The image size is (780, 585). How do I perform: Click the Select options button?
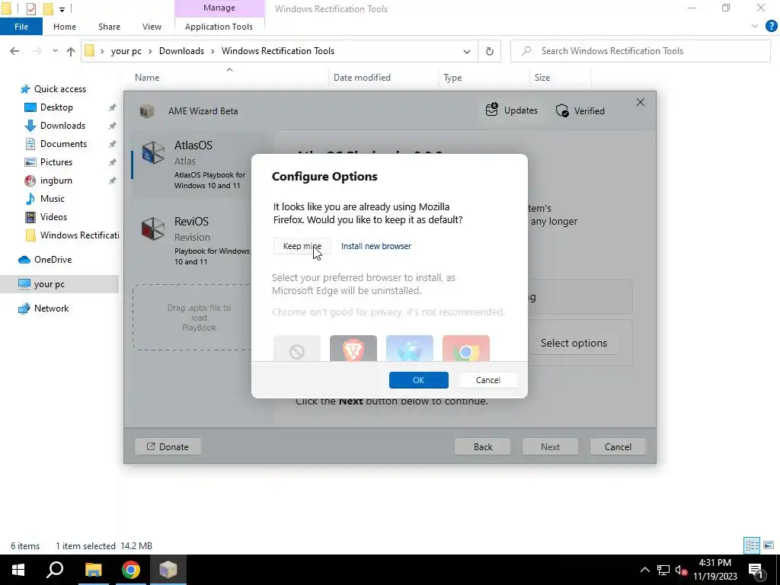click(574, 343)
